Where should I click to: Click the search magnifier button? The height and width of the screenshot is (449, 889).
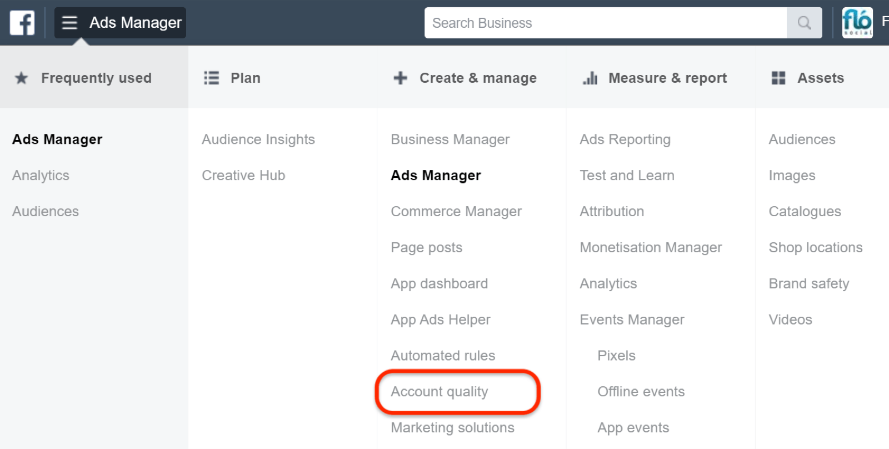point(804,23)
